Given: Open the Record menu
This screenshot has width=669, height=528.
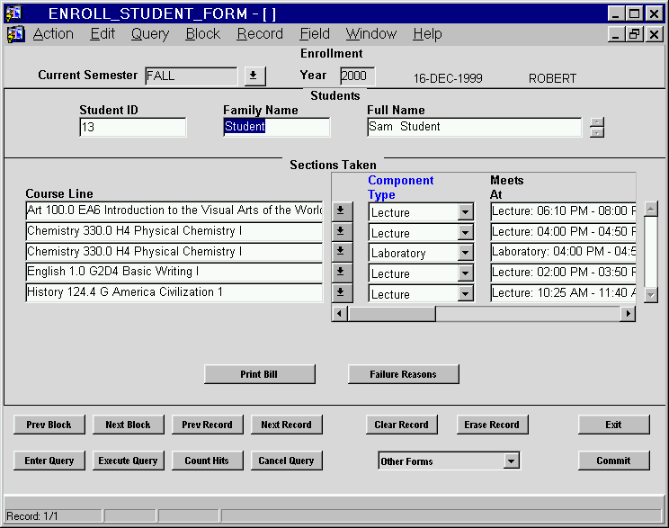Looking at the screenshot, I should click(260, 34).
